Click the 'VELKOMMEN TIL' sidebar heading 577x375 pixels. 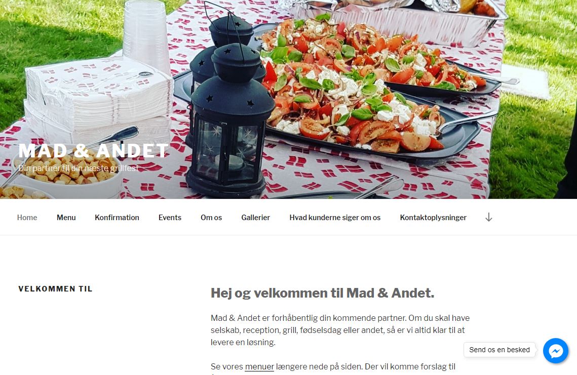tap(56, 289)
